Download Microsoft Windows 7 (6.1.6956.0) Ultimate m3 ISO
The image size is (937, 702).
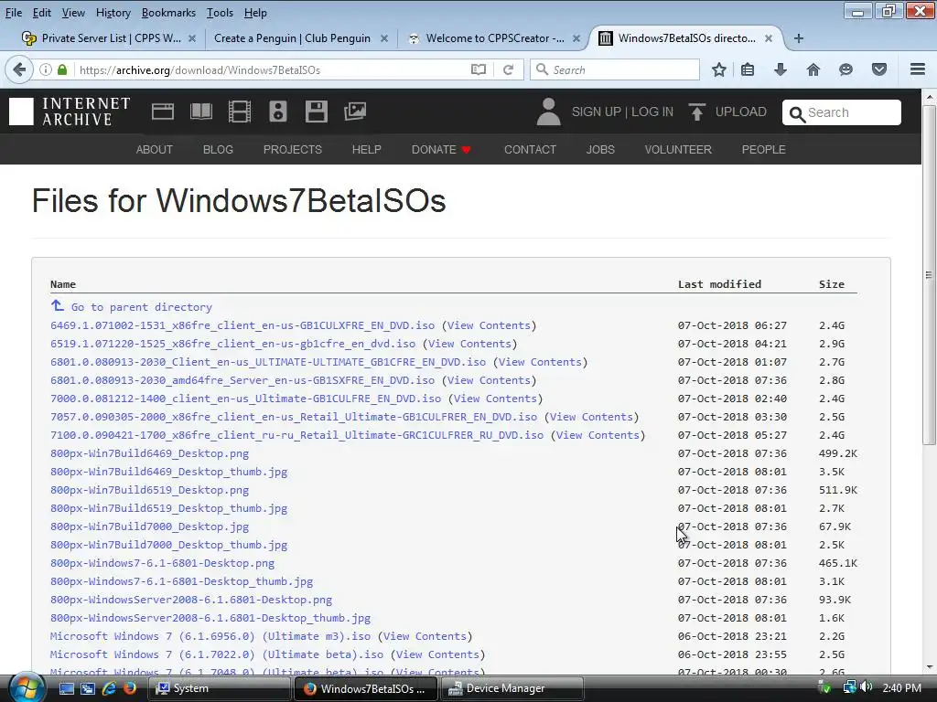coord(210,636)
